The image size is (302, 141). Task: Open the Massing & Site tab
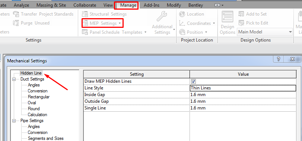coord(51,5)
